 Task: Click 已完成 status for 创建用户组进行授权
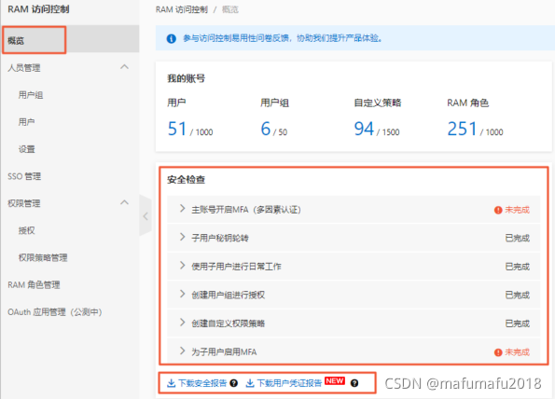tap(517, 295)
